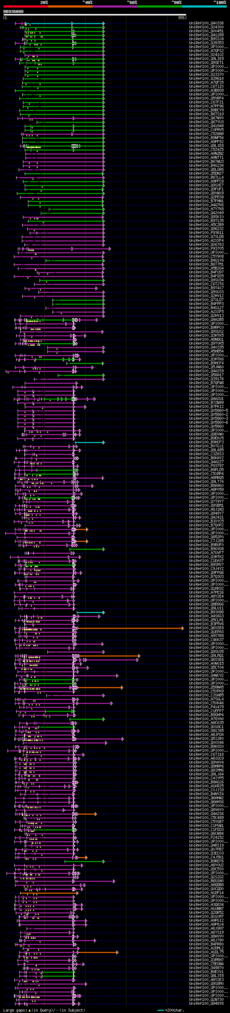Open hit UniRef100_Q40336
Image resolution: width=230 pixels, height=1013 pixels.
[206, 23]
